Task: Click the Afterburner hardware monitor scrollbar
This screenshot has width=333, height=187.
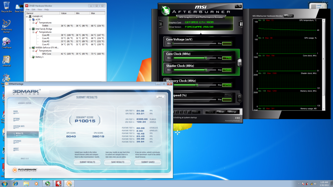Action: (324, 65)
